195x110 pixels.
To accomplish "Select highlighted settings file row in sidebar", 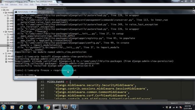I will click(x=7, y=45).
